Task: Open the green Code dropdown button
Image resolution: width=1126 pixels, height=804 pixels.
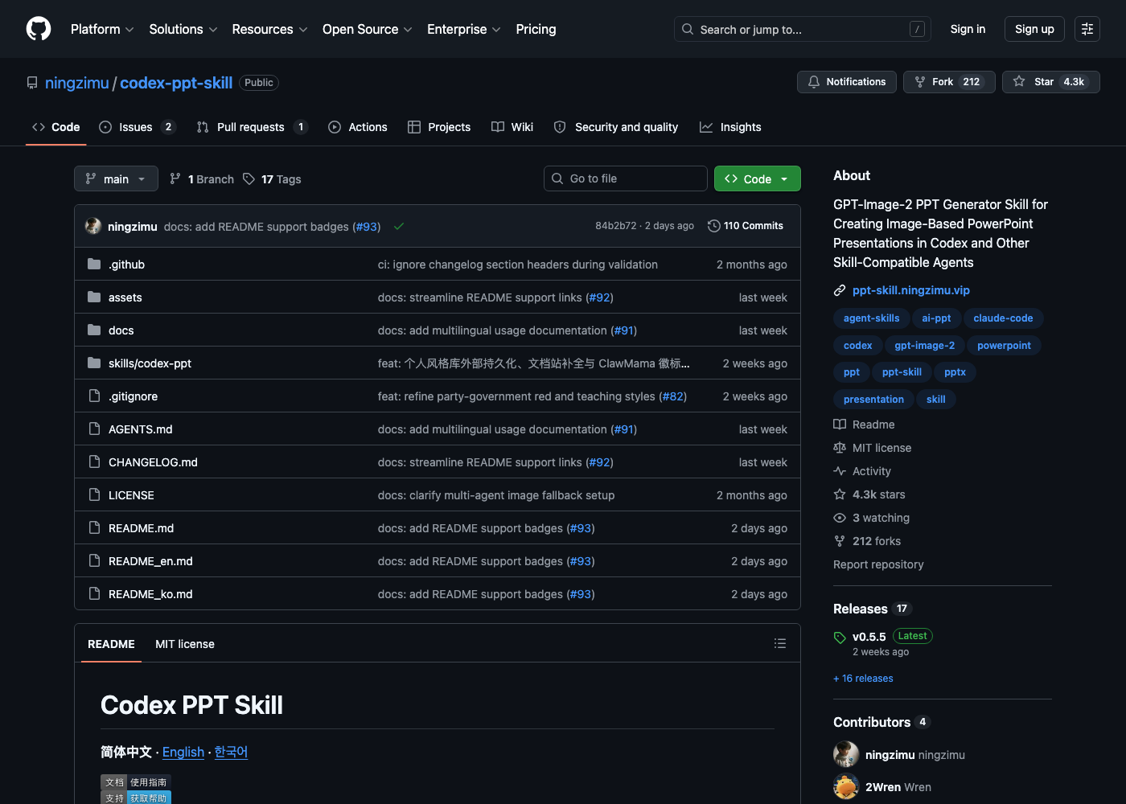Action: click(758, 178)
